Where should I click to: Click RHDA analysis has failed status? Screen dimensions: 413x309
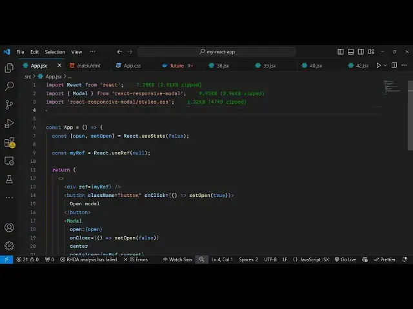pos(88,259)
